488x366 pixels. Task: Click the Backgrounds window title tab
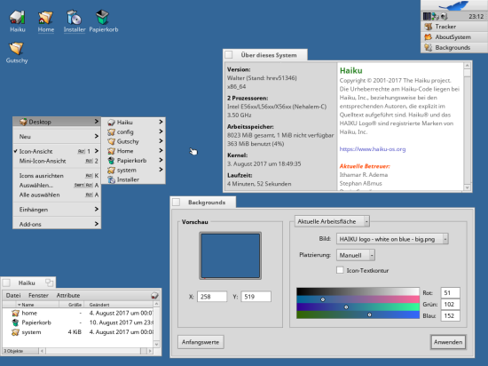(x=203, y=203)
